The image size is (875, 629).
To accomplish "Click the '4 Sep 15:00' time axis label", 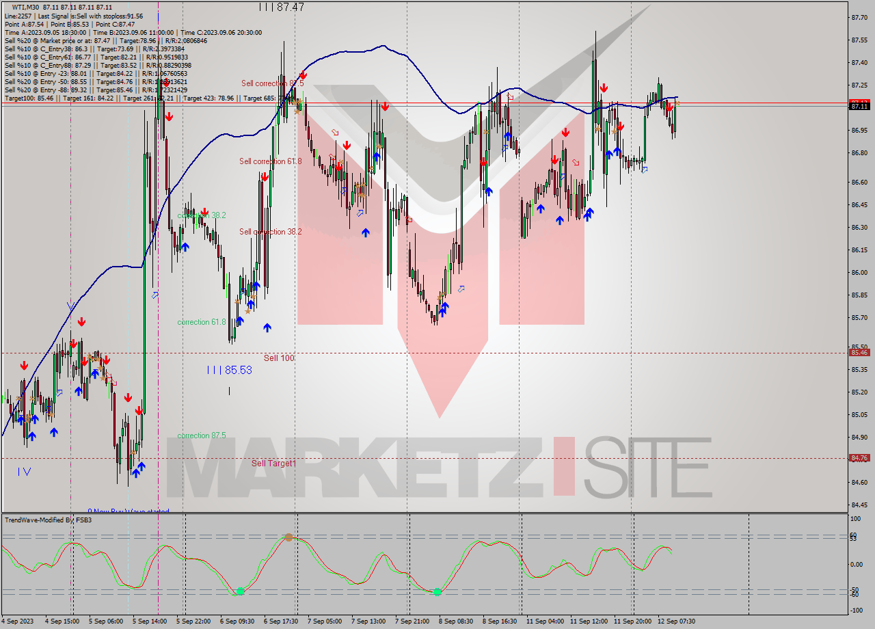I will (x=63, y=621).
